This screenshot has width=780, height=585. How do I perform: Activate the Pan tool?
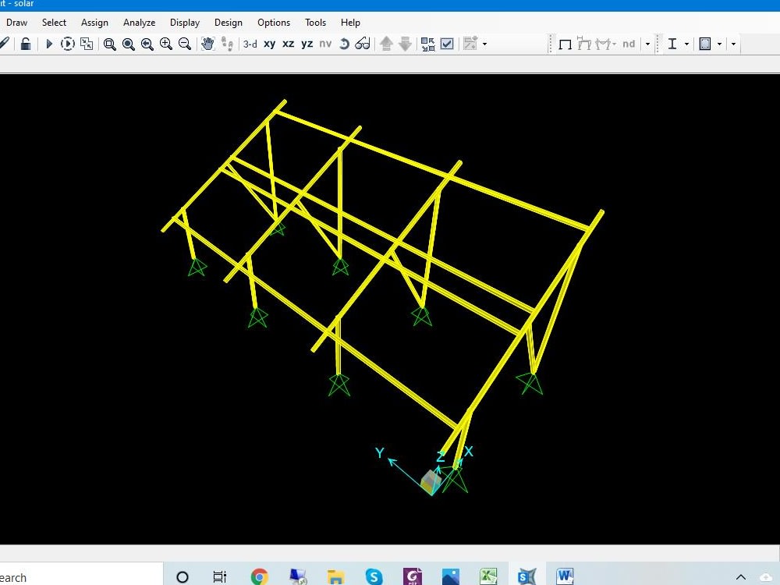(207, 44)
